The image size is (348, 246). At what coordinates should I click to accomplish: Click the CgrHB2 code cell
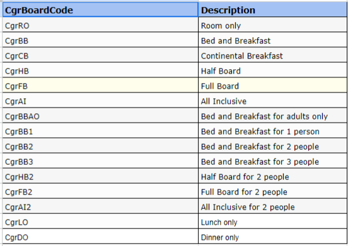click(x=100, y=177)
